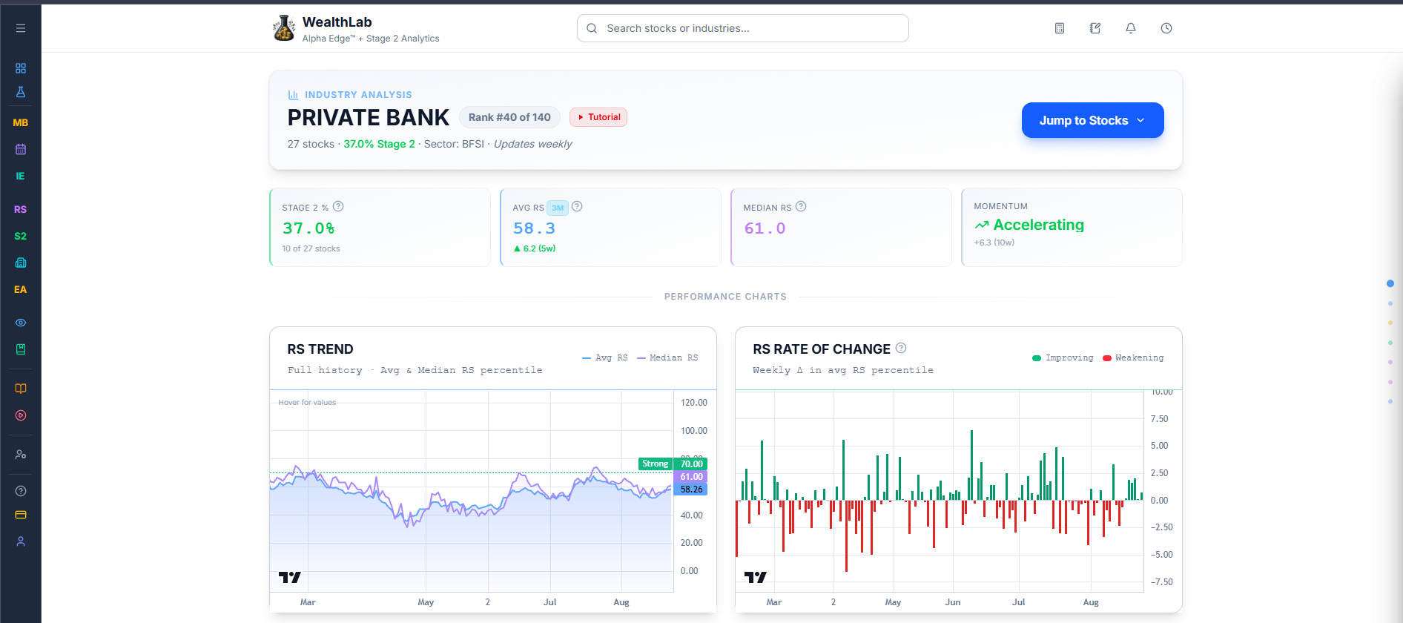Open the blue eye watchlist icon

coord(21,323)
